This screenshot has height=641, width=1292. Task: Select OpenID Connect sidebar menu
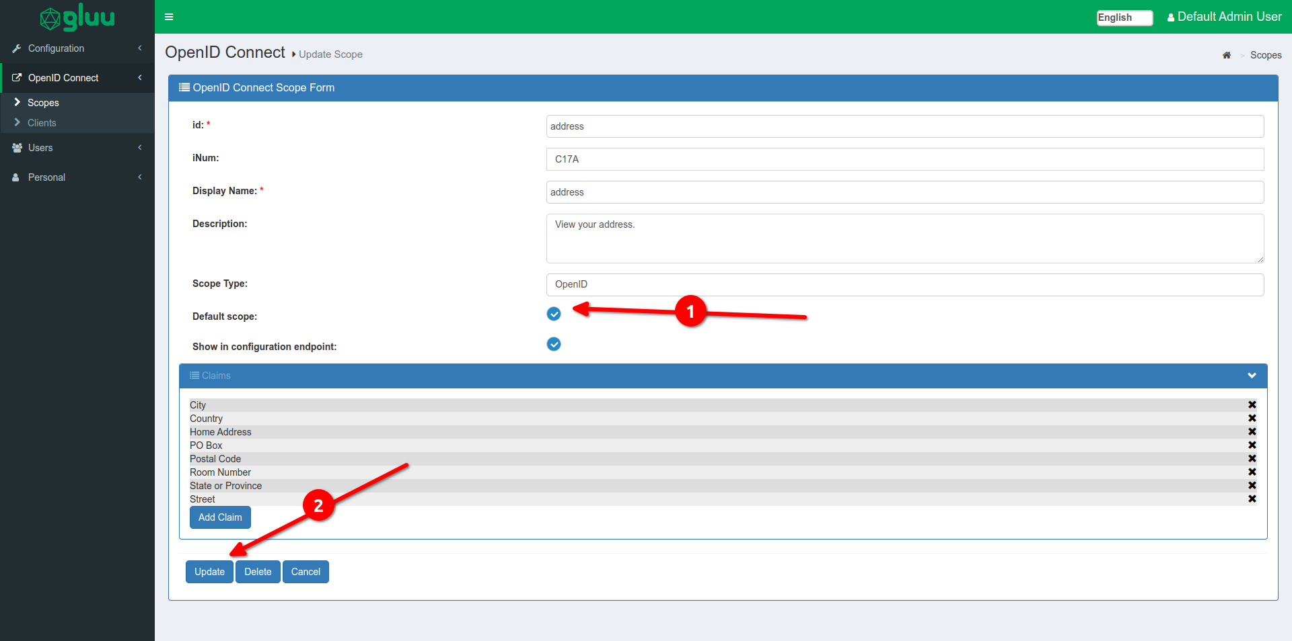[x=77, y=78]
